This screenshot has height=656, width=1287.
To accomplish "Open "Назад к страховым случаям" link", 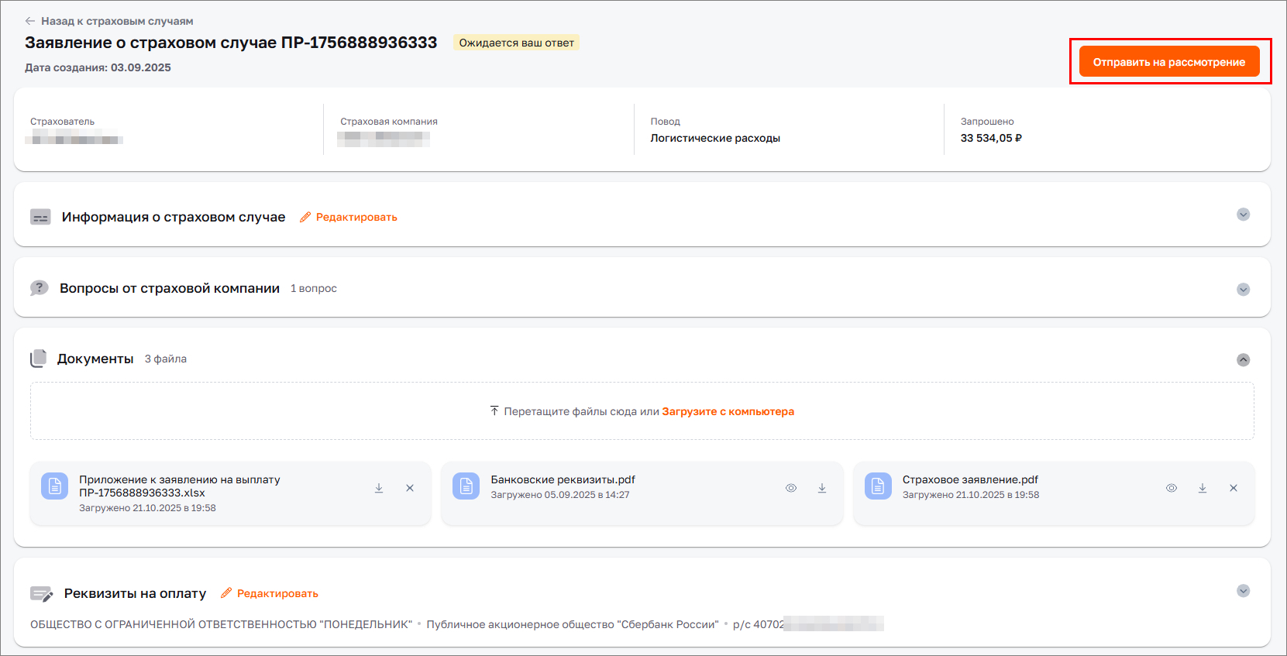I will tap(117, 21).
